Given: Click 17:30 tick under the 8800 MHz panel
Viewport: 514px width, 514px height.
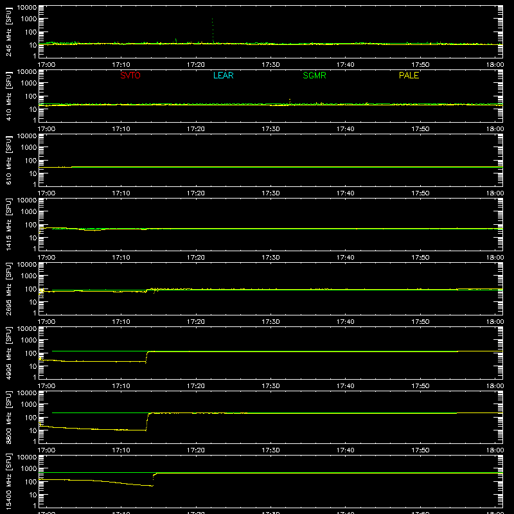Looking at the screenshot, I should coord(270,450).
